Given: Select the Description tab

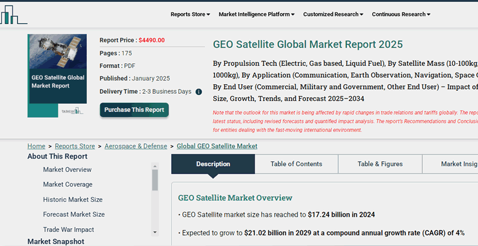Looking at the screenshot, I should pos(213,164).
